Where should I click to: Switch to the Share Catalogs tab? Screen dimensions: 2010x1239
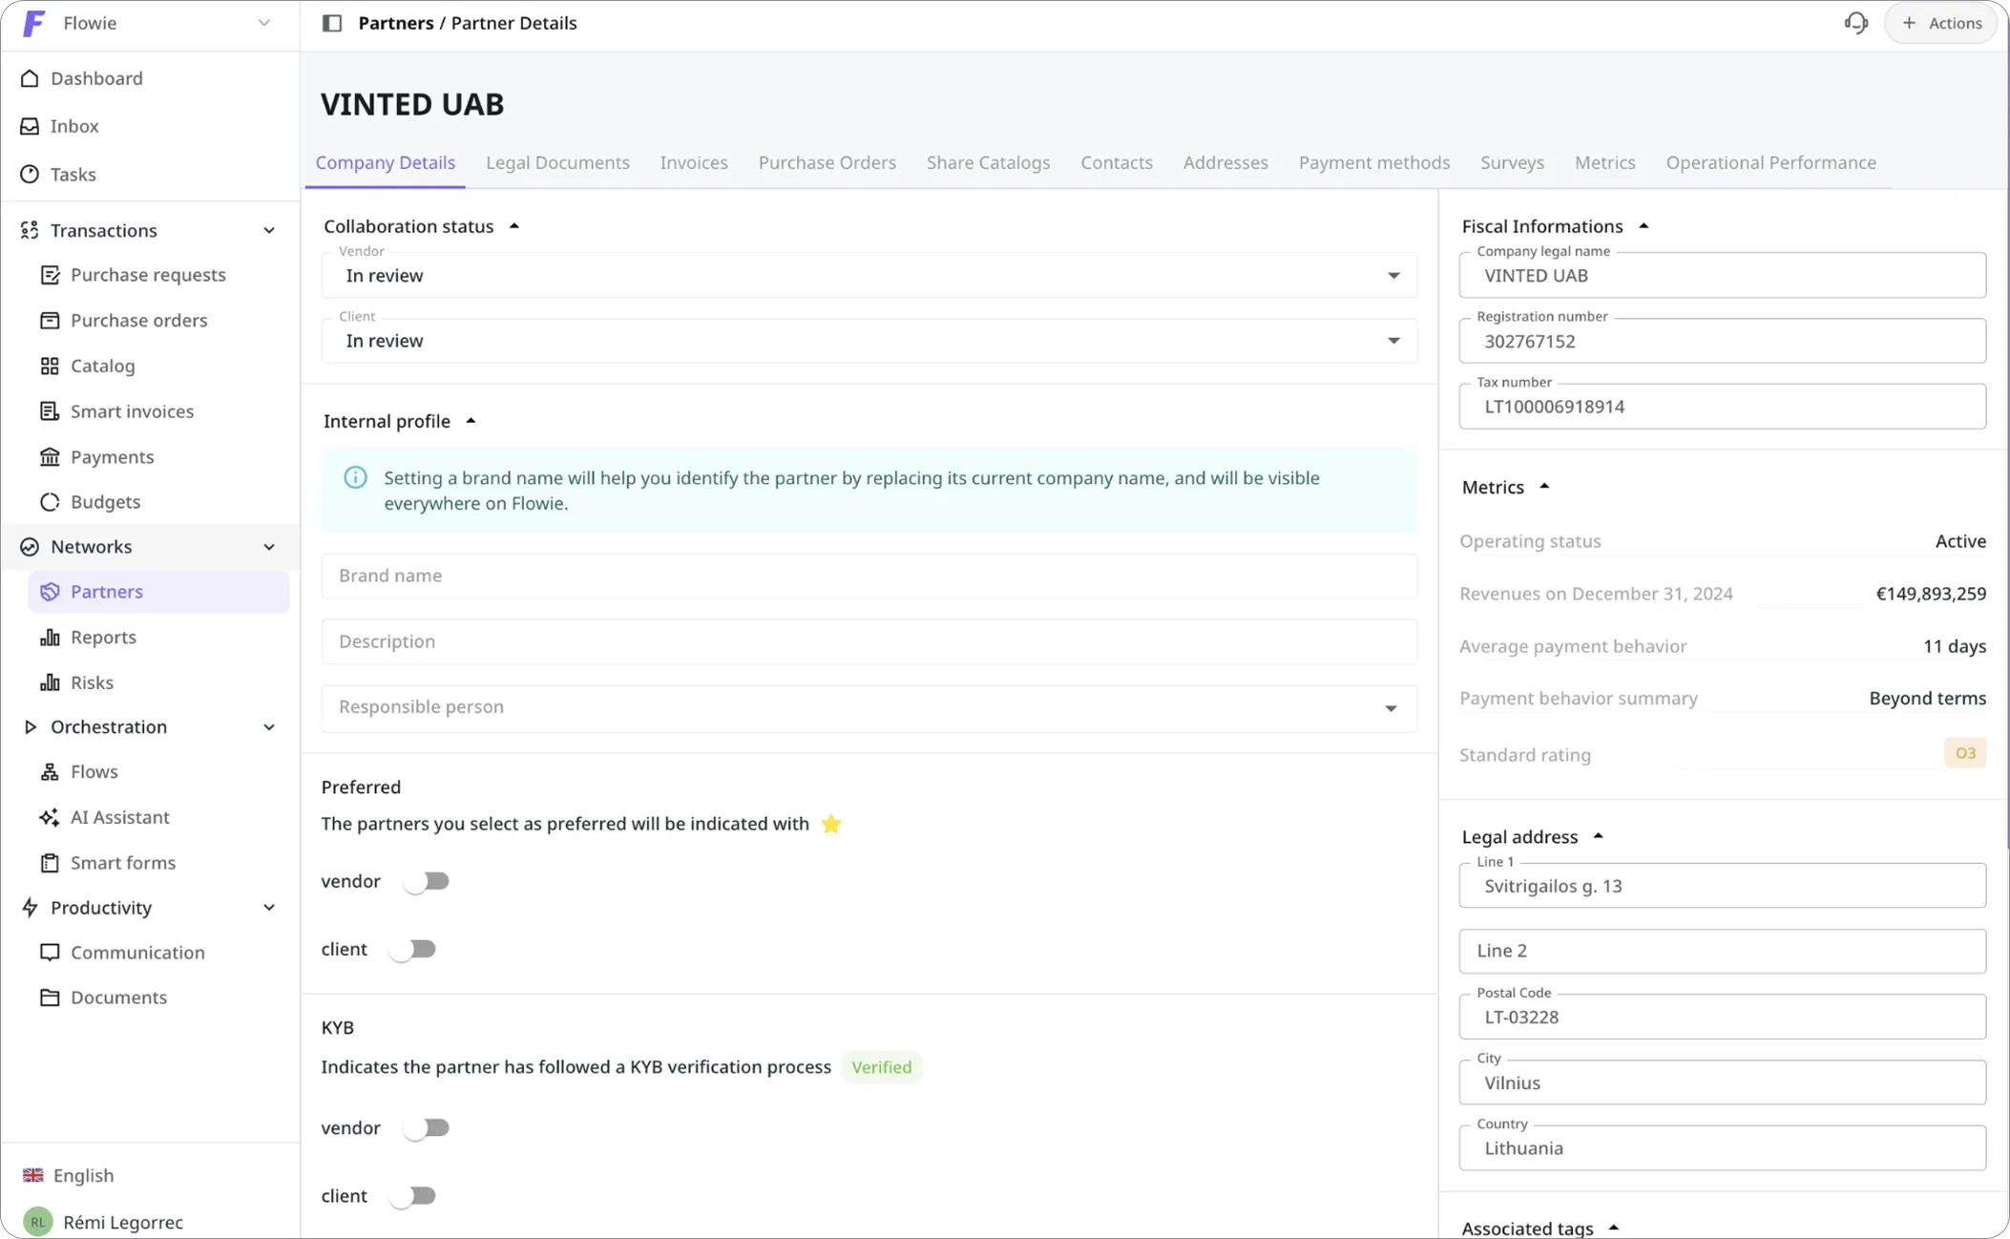coord(988,162)
